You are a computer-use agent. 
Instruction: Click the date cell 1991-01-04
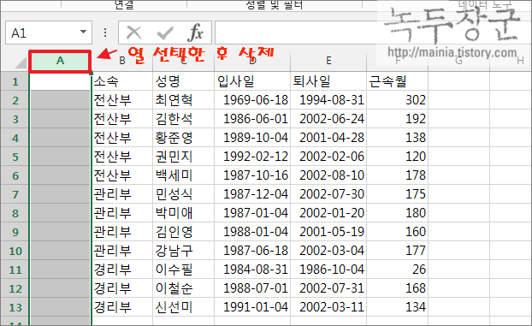(252, 308)
